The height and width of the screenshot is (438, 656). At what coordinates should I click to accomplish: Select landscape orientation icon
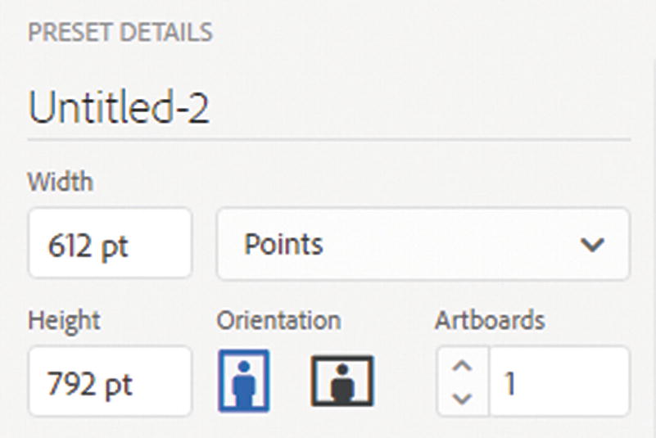click(342, 381)
